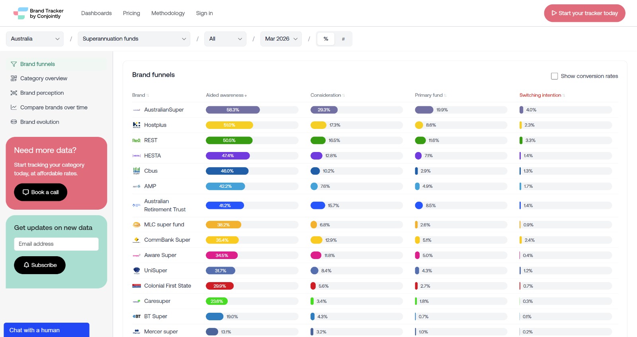
Task: Click the Mercer super brand logo
Action: [x=137, y=331]
